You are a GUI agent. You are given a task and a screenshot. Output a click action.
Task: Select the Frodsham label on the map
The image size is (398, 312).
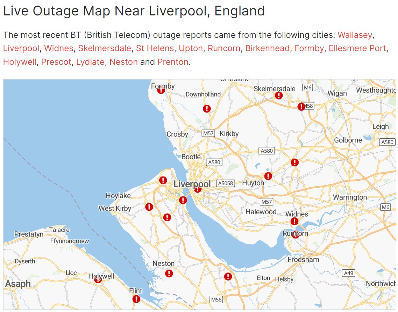coord(303,259)
